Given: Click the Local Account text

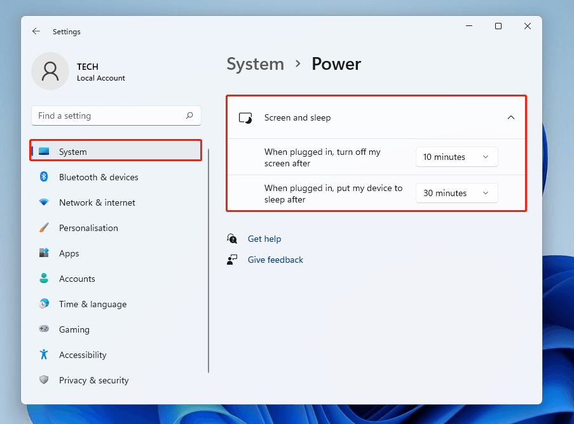Looking at the screenshot, I should tap(100, 78).
